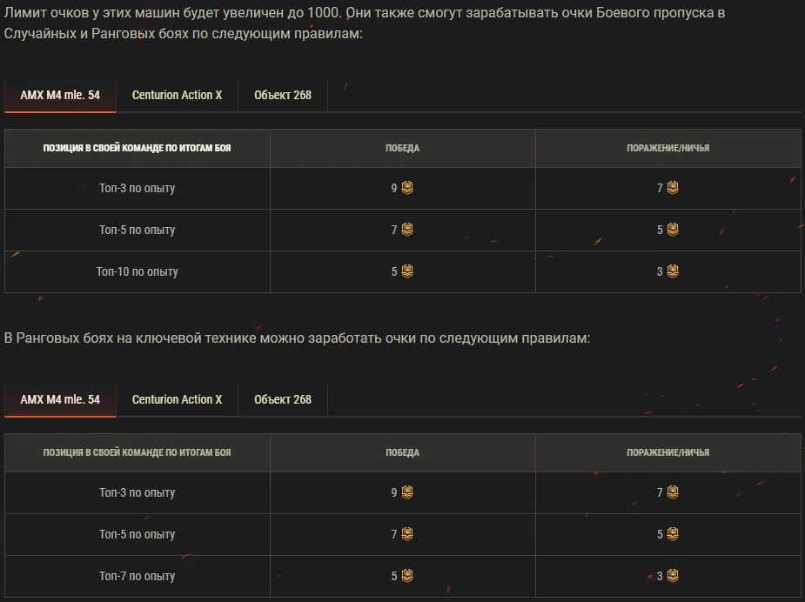
Task: Switch to Centurion Action X tab above the first table
Action: click(177, 95)
